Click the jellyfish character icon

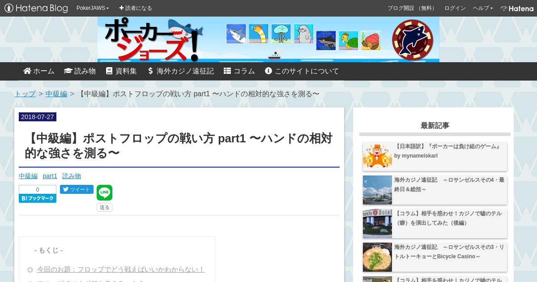coord(281,34)
